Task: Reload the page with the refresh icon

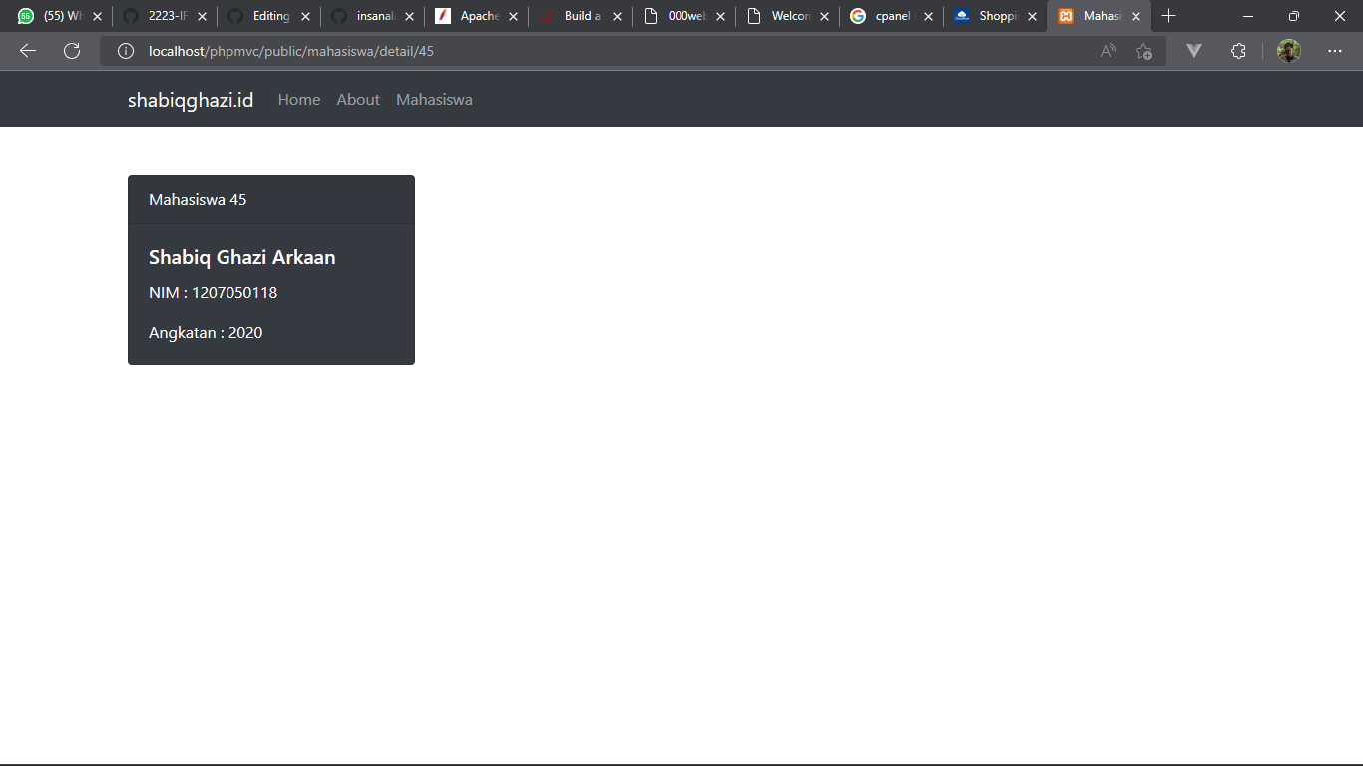Action: coord(71,50)
